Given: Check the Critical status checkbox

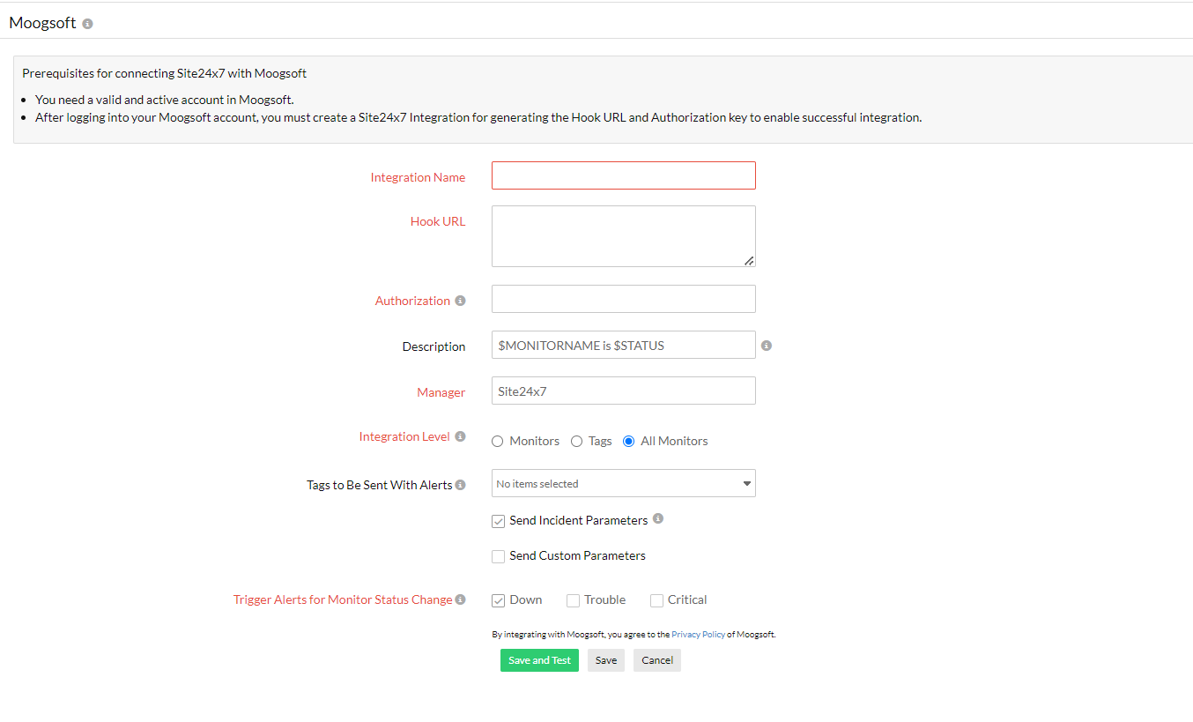Looking at the screenshot, I should tap(656, 600).
